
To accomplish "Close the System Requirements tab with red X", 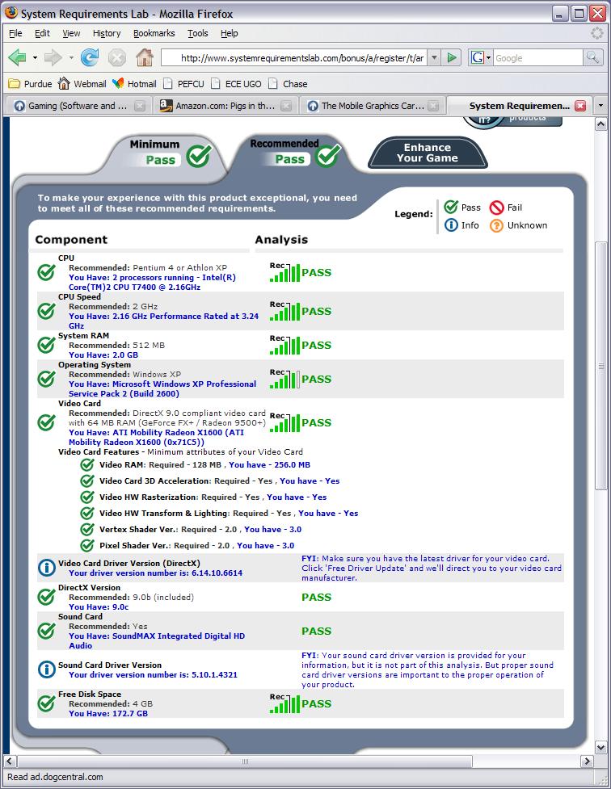I will 580,106.
